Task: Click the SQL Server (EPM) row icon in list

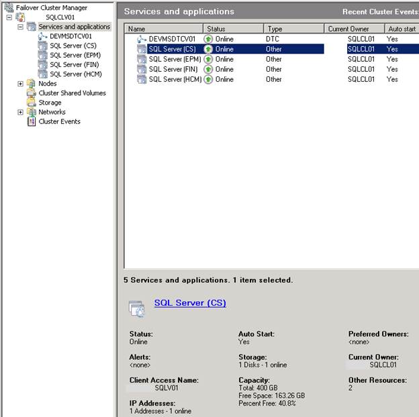Action: coord(142,59)
